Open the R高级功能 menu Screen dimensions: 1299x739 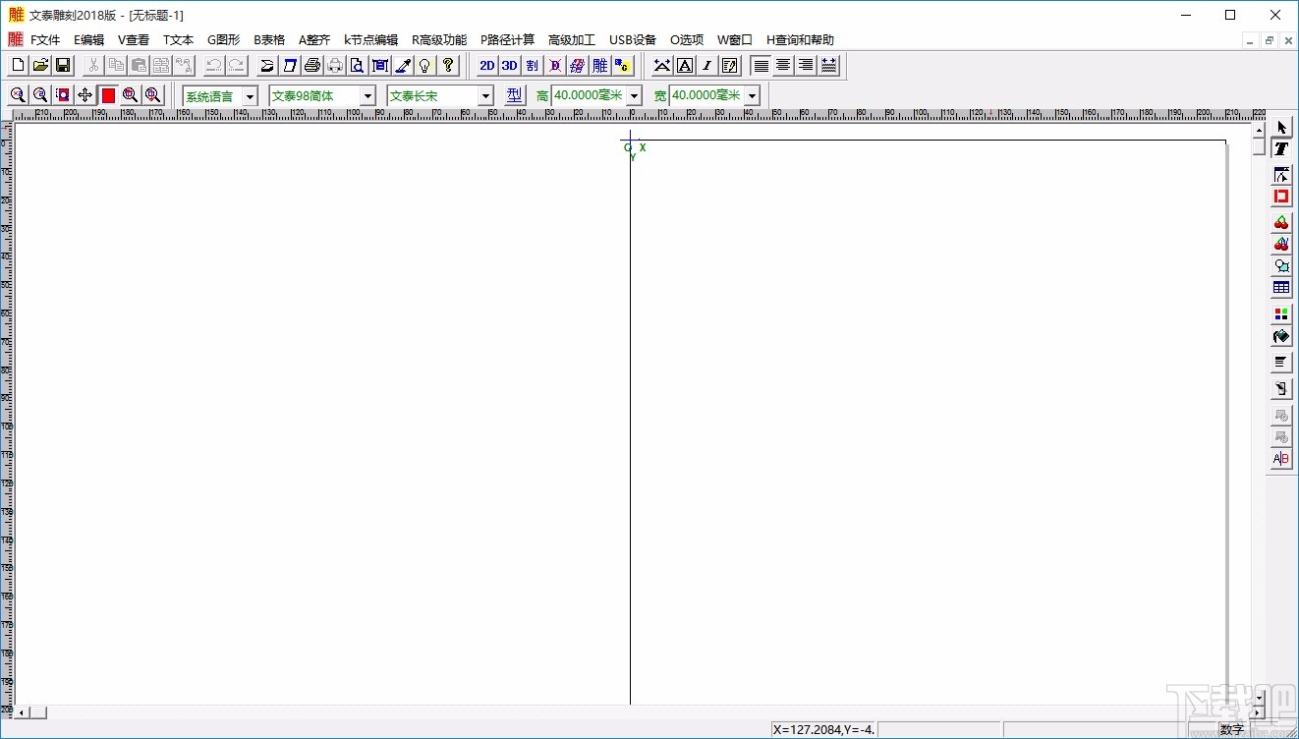(439, 40)
